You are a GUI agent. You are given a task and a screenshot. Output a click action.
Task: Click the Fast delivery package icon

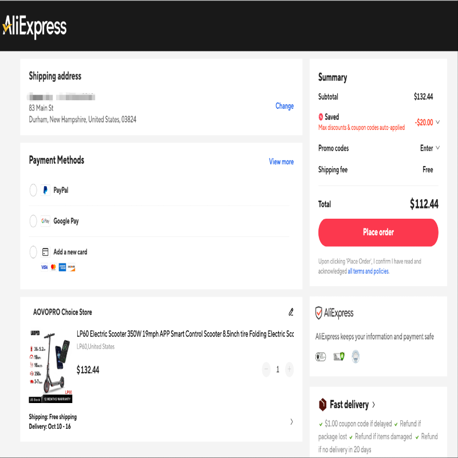click(322, 405)
